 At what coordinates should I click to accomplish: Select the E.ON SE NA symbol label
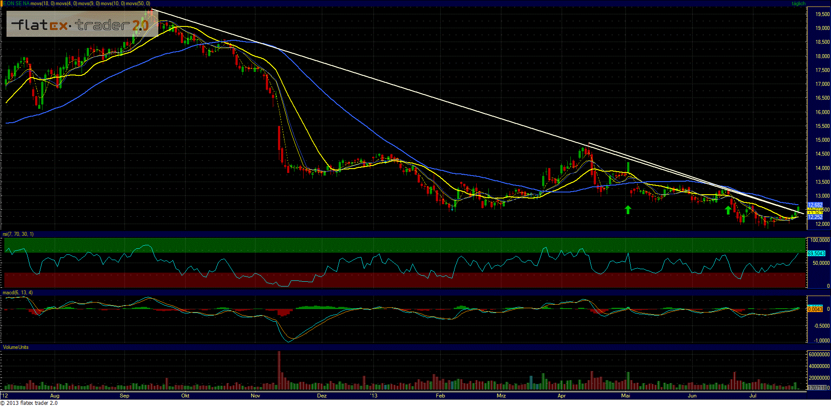coord(16,3)
